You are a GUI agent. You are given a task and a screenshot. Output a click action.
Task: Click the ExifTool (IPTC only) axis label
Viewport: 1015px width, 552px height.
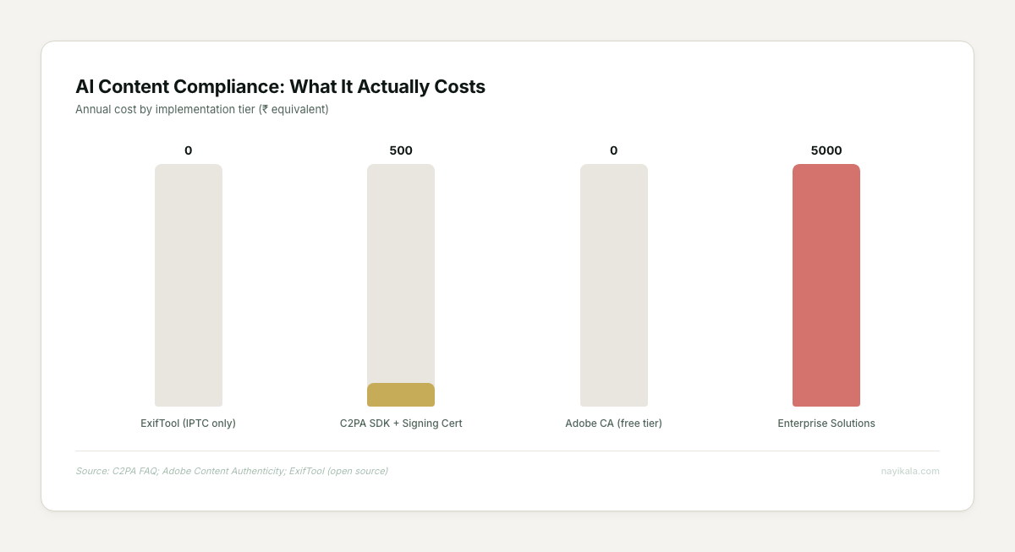click(188, 424)
